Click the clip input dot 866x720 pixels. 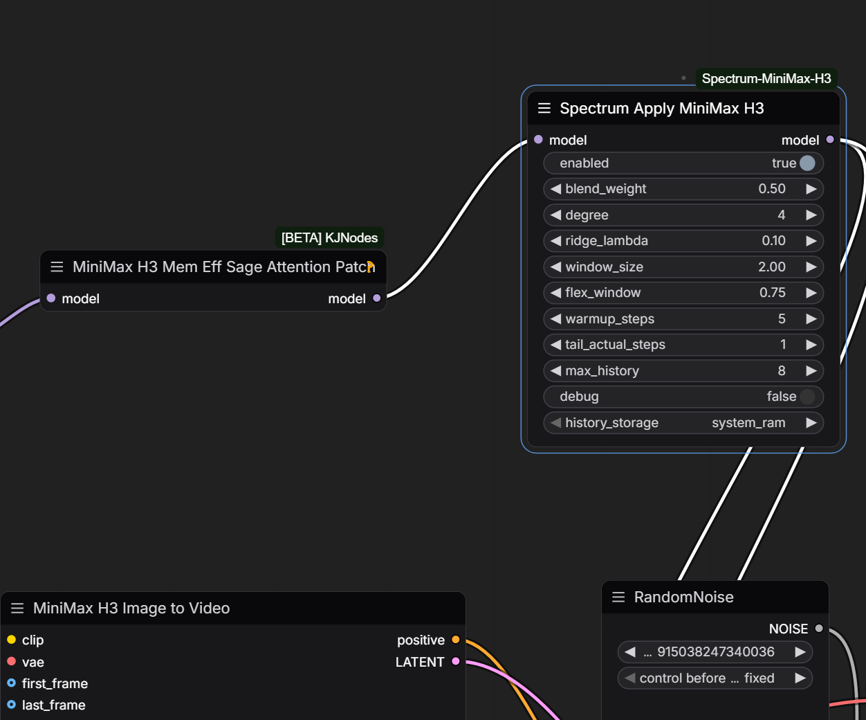[11, 640]
